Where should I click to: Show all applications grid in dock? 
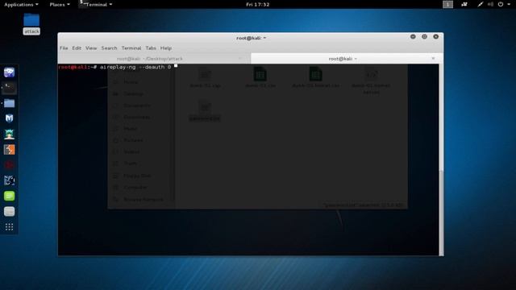9,227
